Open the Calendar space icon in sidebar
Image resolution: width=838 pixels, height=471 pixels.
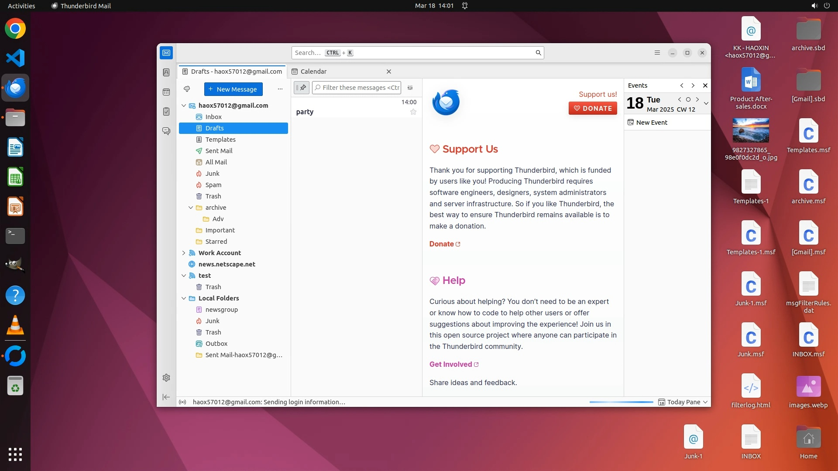[x=166, y=92]
